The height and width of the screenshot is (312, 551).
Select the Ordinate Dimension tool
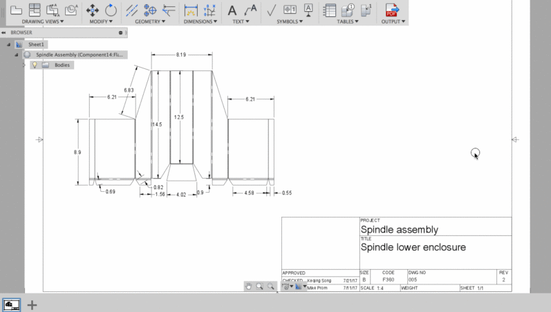[209, 10]
